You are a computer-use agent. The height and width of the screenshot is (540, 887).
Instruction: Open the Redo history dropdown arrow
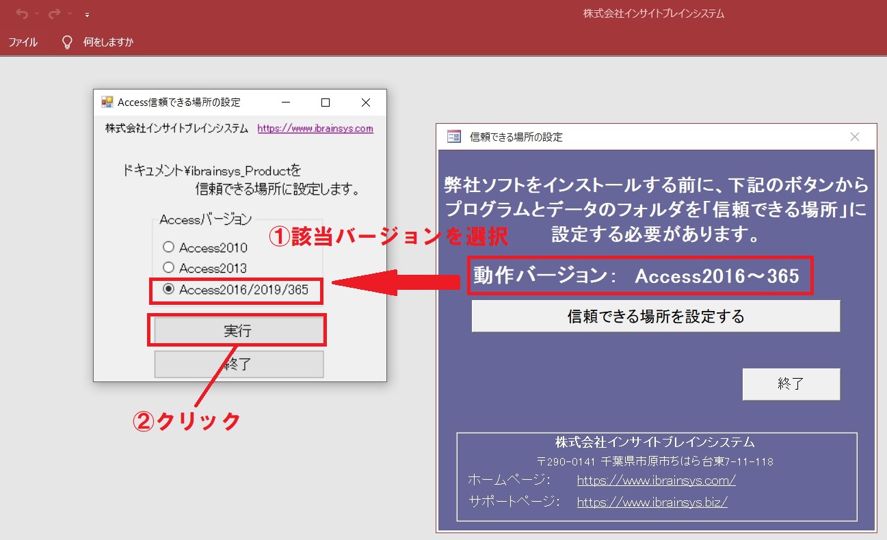[x=70, y=14]
